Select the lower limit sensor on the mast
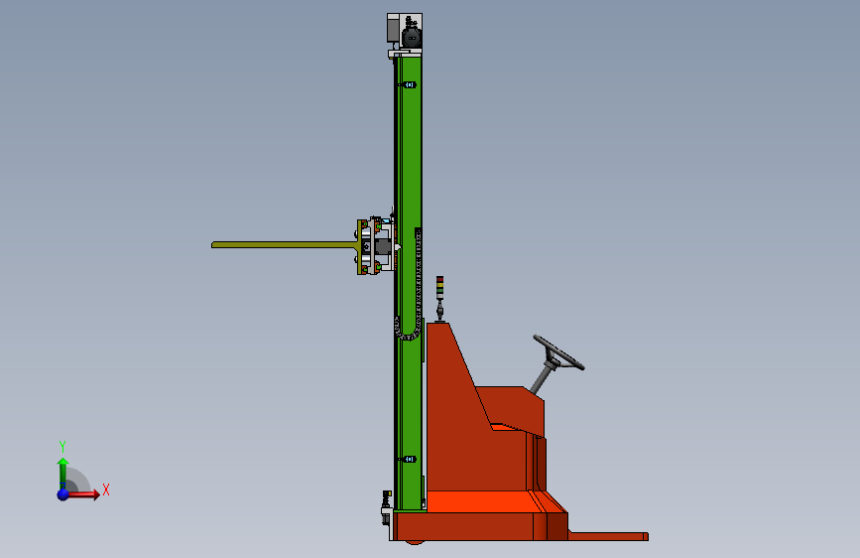The width and height of the screenshot is (860, 558). click(409, 459)
